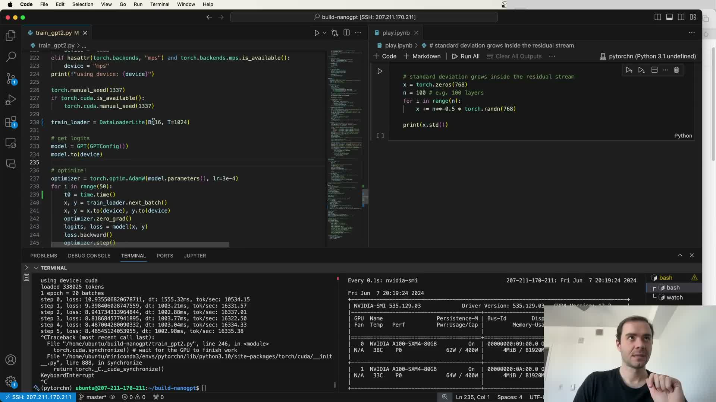Switch to the DEBUG CONSOLE tab

click(89, 256)
